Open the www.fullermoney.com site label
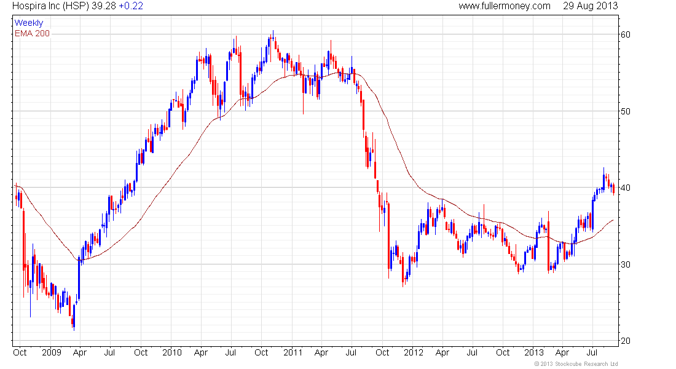 [505, 6]
